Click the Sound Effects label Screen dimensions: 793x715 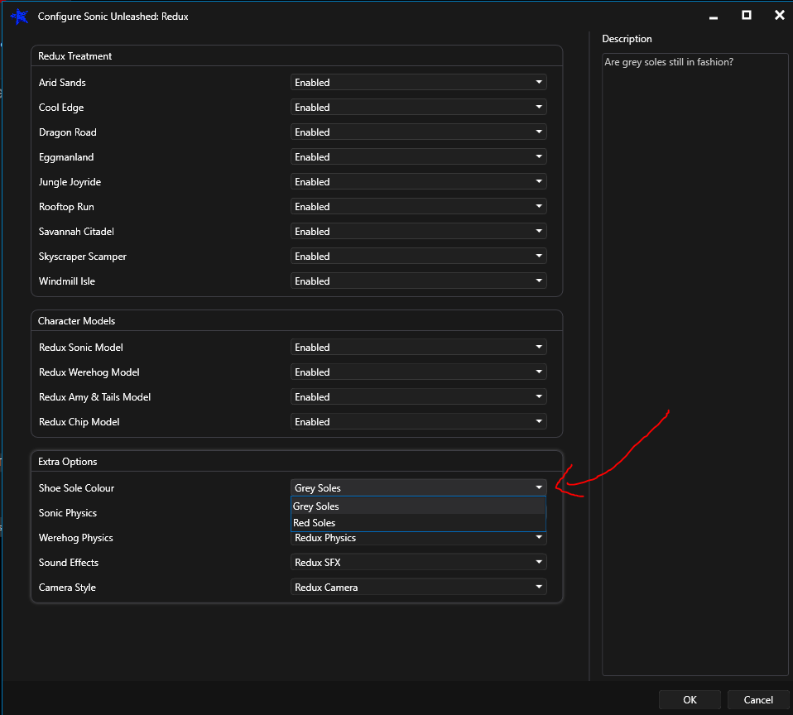[x=68, y=562]
